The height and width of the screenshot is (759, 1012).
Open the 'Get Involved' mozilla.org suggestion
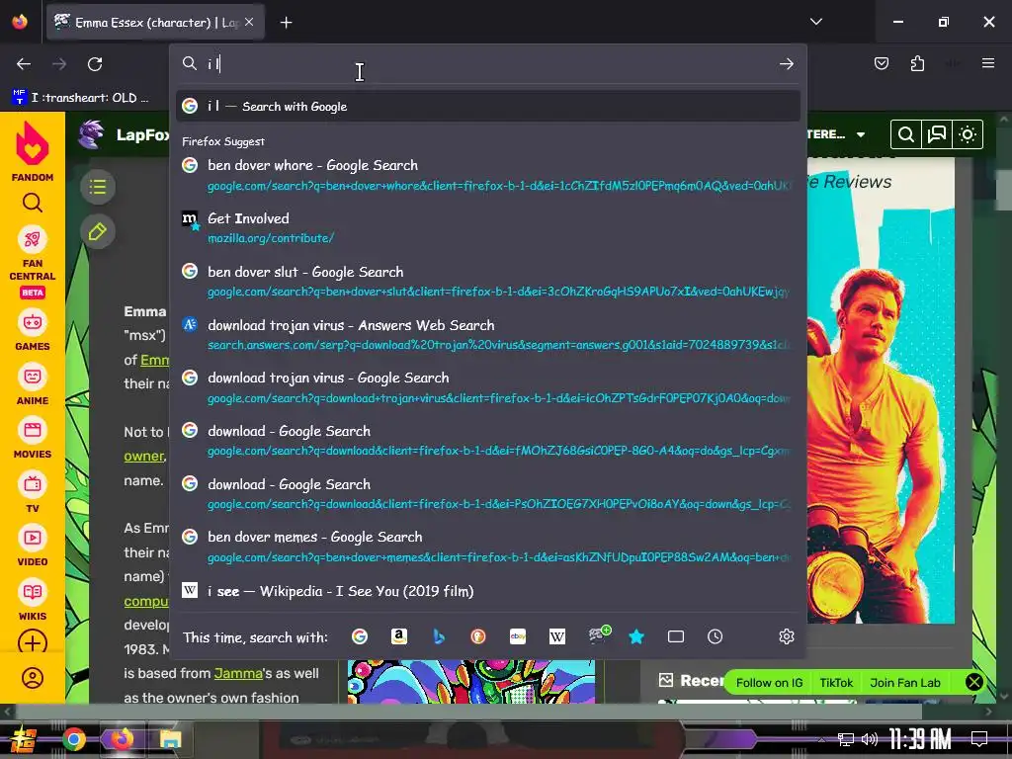(x=488, y=228)
